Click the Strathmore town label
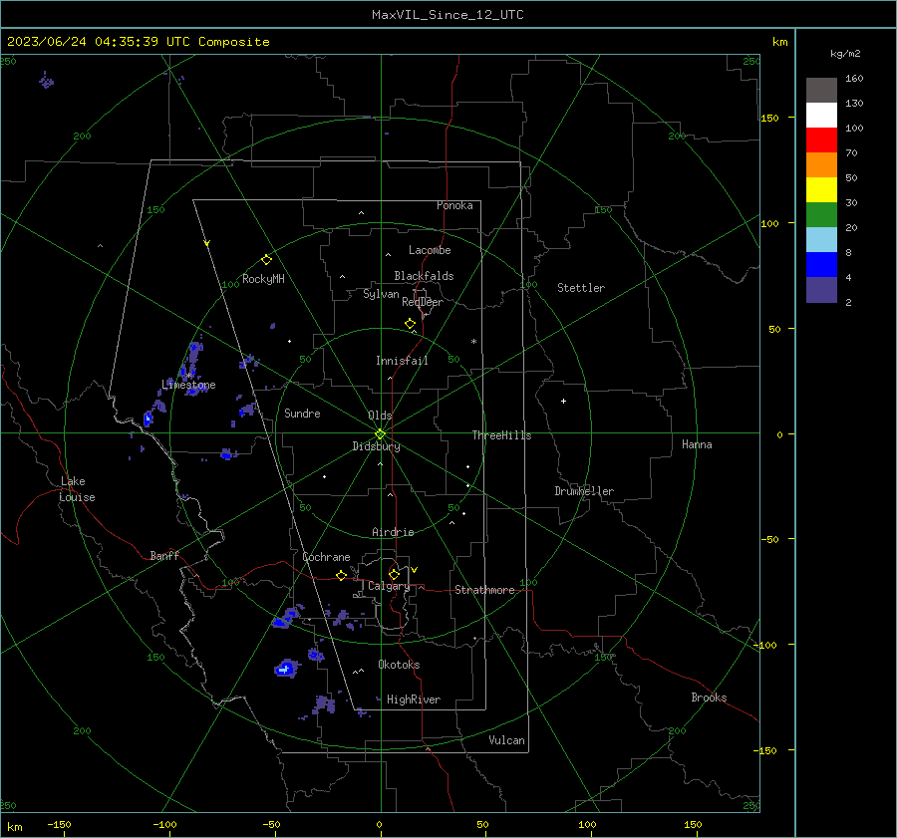This screenshot has height=838, width=897. pyautogui.click(x=484, y=590)
